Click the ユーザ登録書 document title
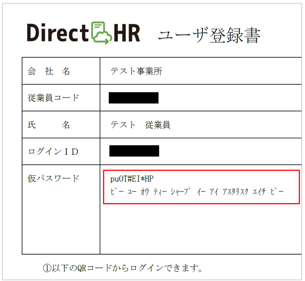 tap(209, 35)
